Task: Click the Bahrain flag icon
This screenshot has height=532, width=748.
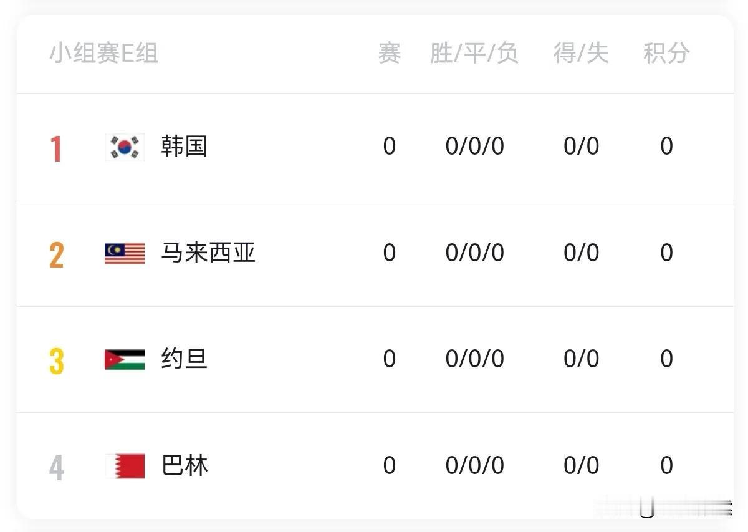Action: [x=125, y=466]
